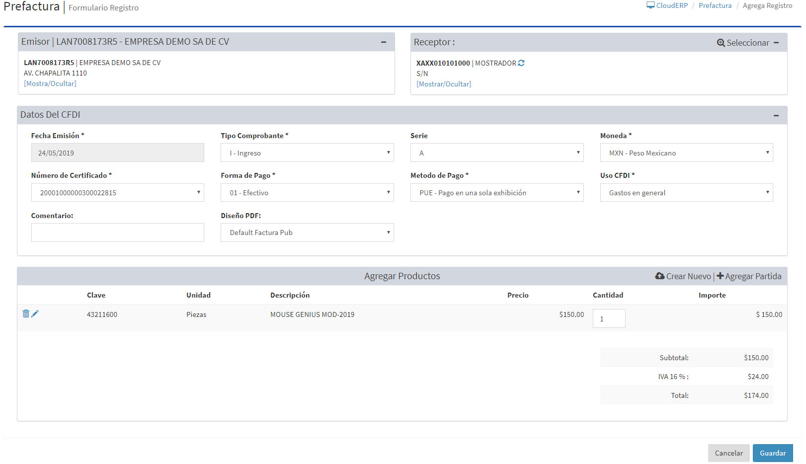
Task: Open the Diseño PDF dropdown
Action: pos(307,232)
